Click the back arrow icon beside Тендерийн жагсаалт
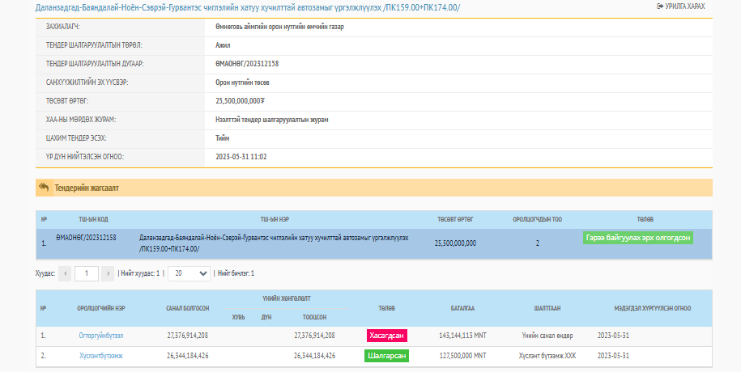741x372 pixels. tap(45, 188)
